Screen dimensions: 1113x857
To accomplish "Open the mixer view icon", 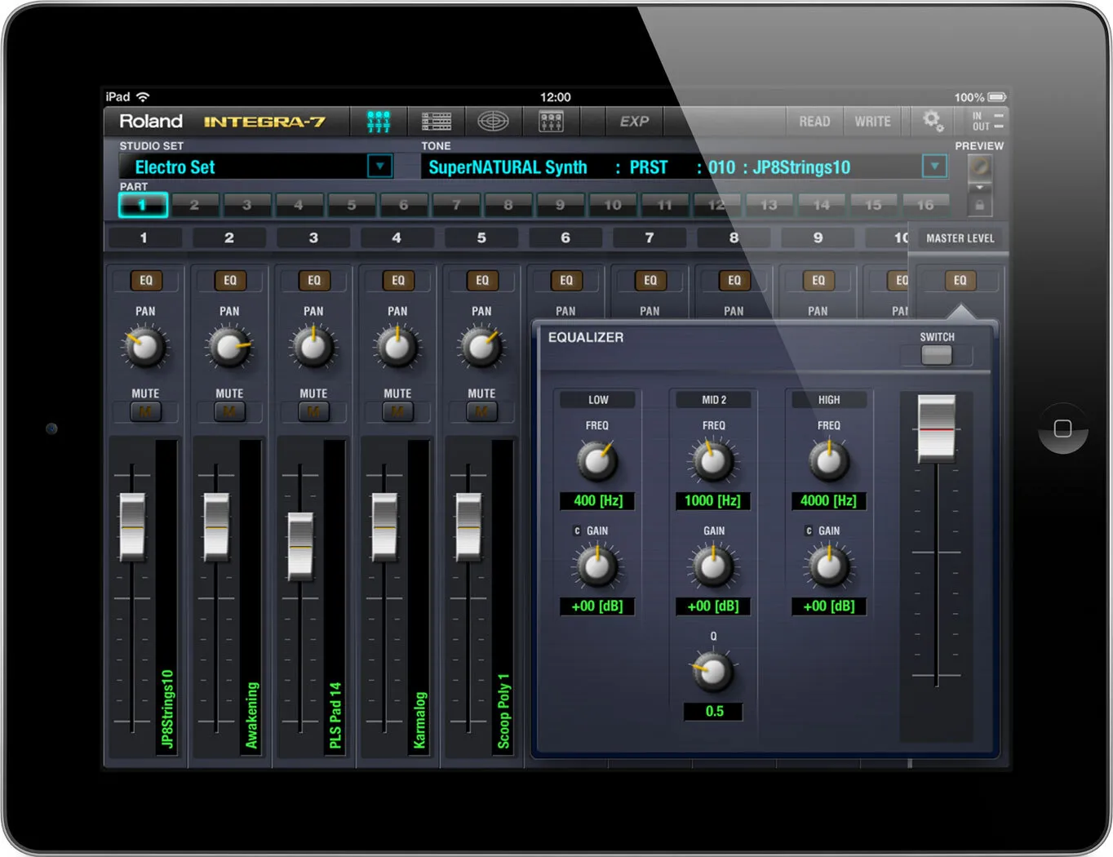I will (379, 122).
